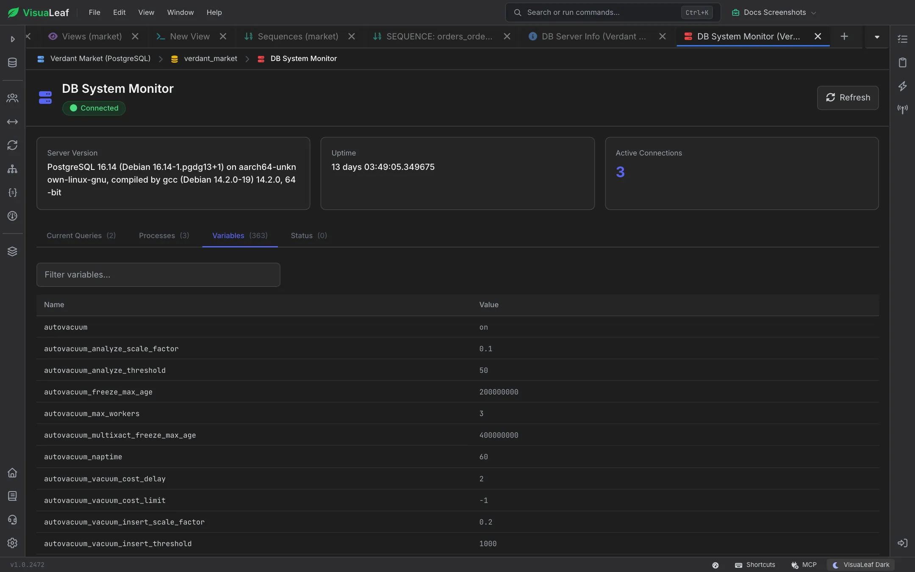915x572 pixels.
Task: Click the Refresh button
Action: pyautogui.click(x=848, y=98)
